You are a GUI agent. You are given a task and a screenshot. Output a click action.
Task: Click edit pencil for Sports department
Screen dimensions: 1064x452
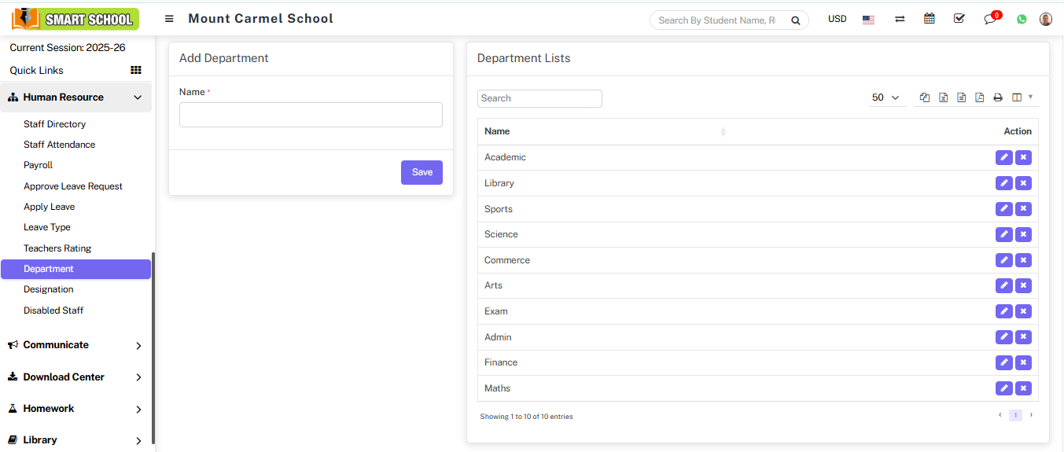pos(1003,209)
